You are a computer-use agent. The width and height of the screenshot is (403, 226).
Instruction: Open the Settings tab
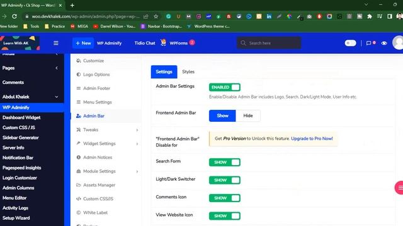click(x=164, y=72)
